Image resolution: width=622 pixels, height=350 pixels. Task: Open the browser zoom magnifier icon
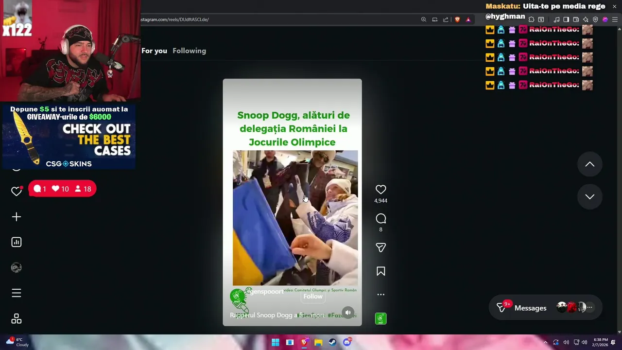(424, 19)
